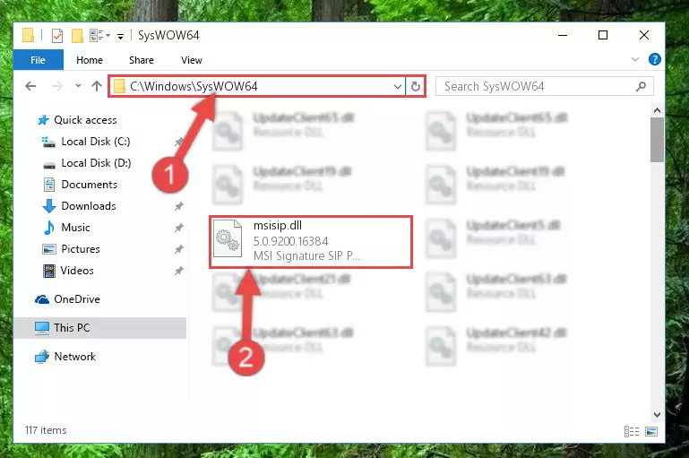This screenshot has height=458, width=689.
Task: Click the pin icon beside Videos
Action: coord(179,271)
